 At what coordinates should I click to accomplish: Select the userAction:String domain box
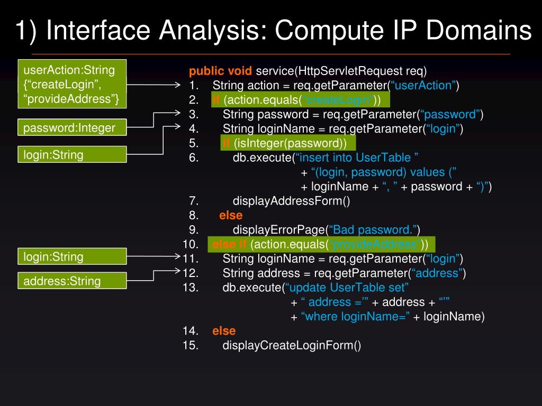(72, 84)
